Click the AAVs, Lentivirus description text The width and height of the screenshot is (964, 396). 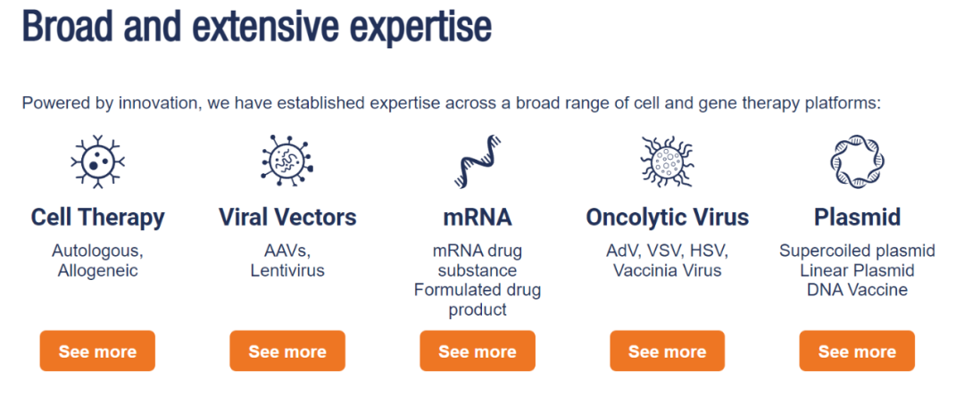coord(287,260)
